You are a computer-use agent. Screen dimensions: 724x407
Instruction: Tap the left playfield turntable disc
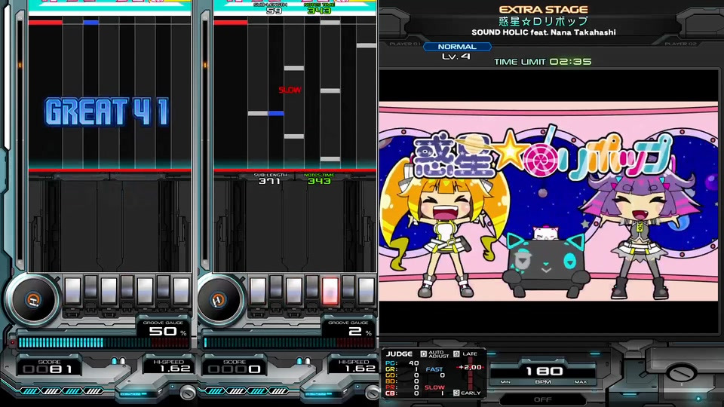click(x=32, y=300)
